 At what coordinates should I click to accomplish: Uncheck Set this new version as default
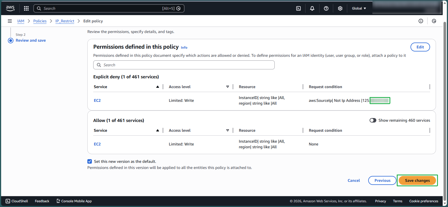point(90,161)
